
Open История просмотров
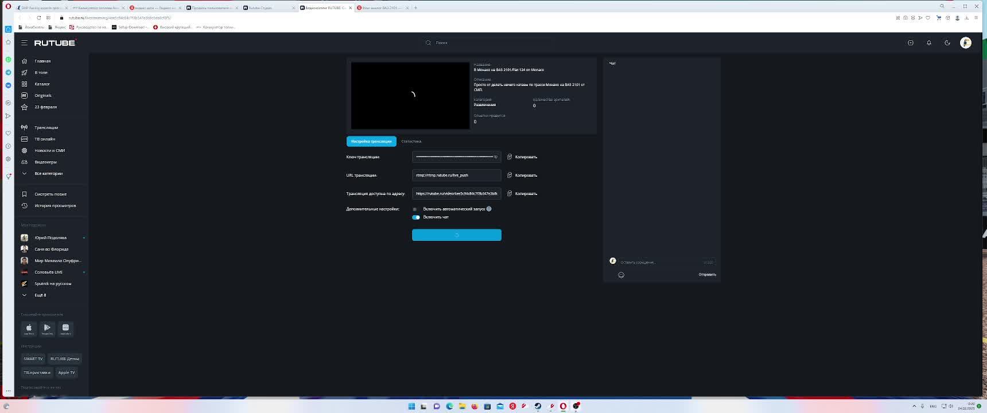pyautogui.click(x=55, y=205)
